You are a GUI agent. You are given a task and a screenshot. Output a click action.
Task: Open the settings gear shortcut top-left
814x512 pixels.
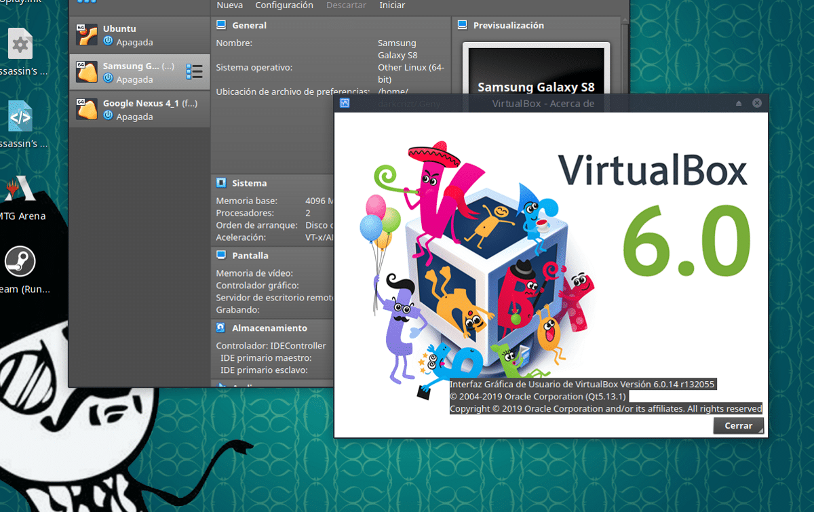point(20,43)
